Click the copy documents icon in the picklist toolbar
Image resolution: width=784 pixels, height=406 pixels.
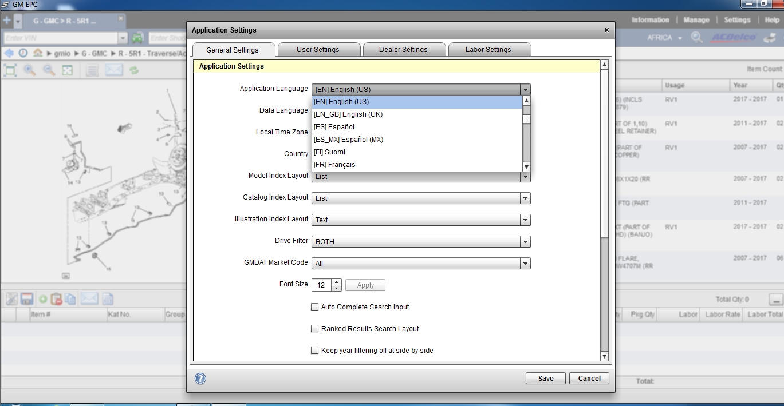[70, 298]
